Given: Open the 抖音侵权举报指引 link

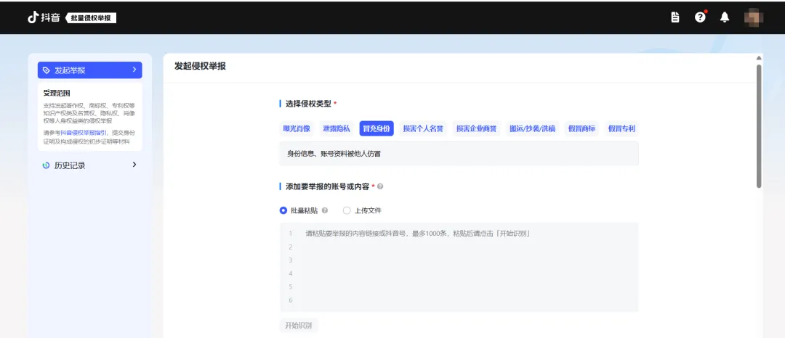Looking at the screenshot, I should [x=84, y=133].
